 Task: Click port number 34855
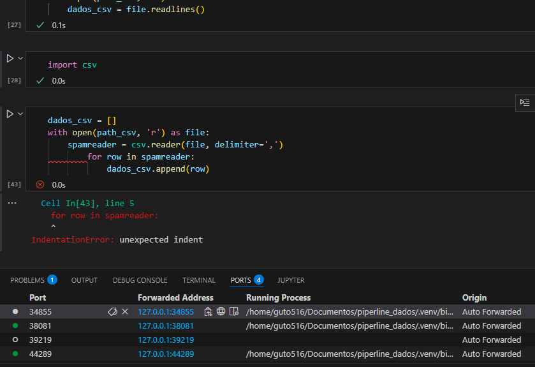click(x=40, y=311)
